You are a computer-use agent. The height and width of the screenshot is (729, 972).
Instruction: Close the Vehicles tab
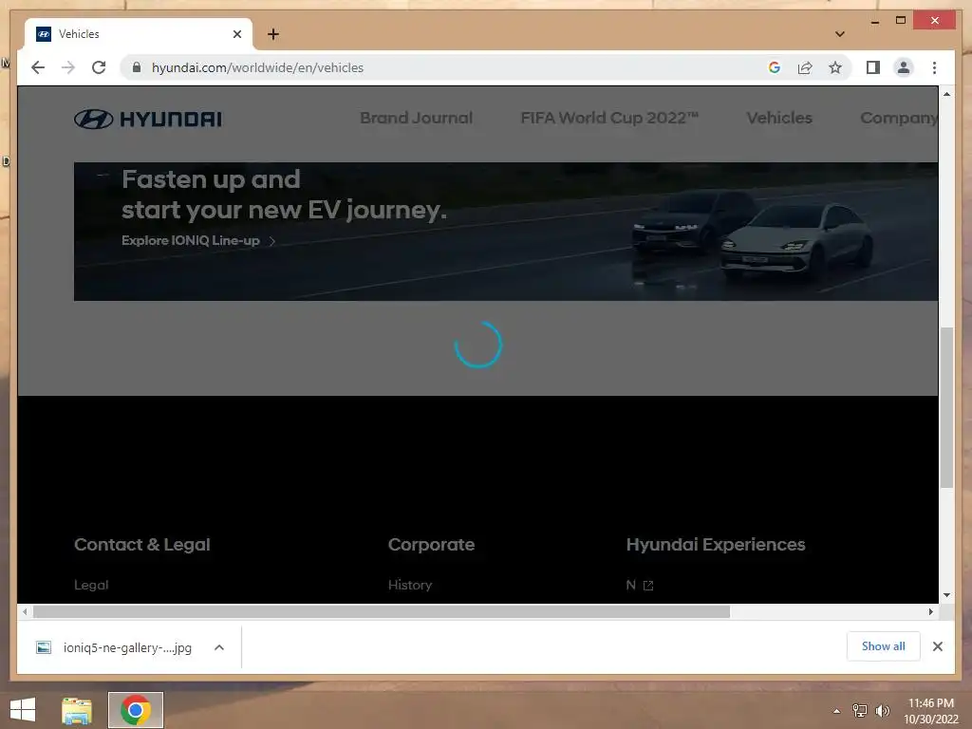[x=236, y=34]
